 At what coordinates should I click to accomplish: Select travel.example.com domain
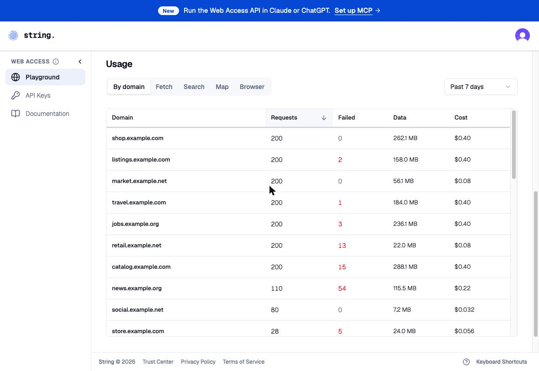(139, 202)
